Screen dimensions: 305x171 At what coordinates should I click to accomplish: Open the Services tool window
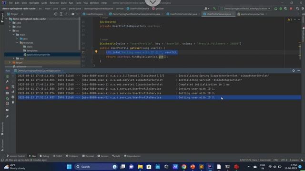click(x=103, y=156)
